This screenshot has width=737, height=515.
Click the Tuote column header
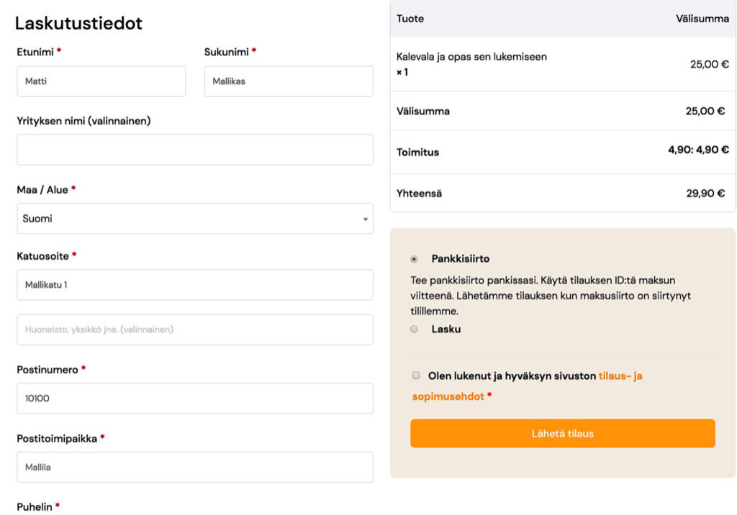[410, 19]
